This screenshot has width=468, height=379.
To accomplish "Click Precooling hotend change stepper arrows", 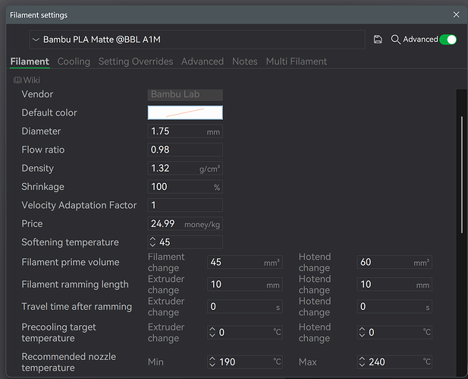I will [x=362, y=332].
